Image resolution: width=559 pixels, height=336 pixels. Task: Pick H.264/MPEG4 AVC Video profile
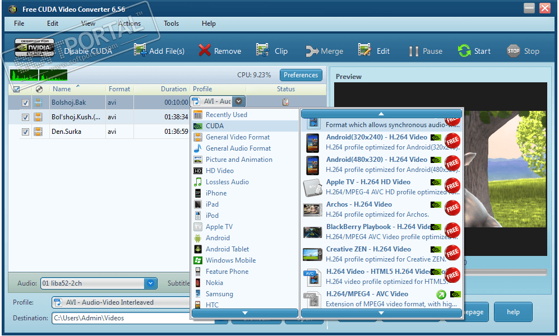coord(381,299)
